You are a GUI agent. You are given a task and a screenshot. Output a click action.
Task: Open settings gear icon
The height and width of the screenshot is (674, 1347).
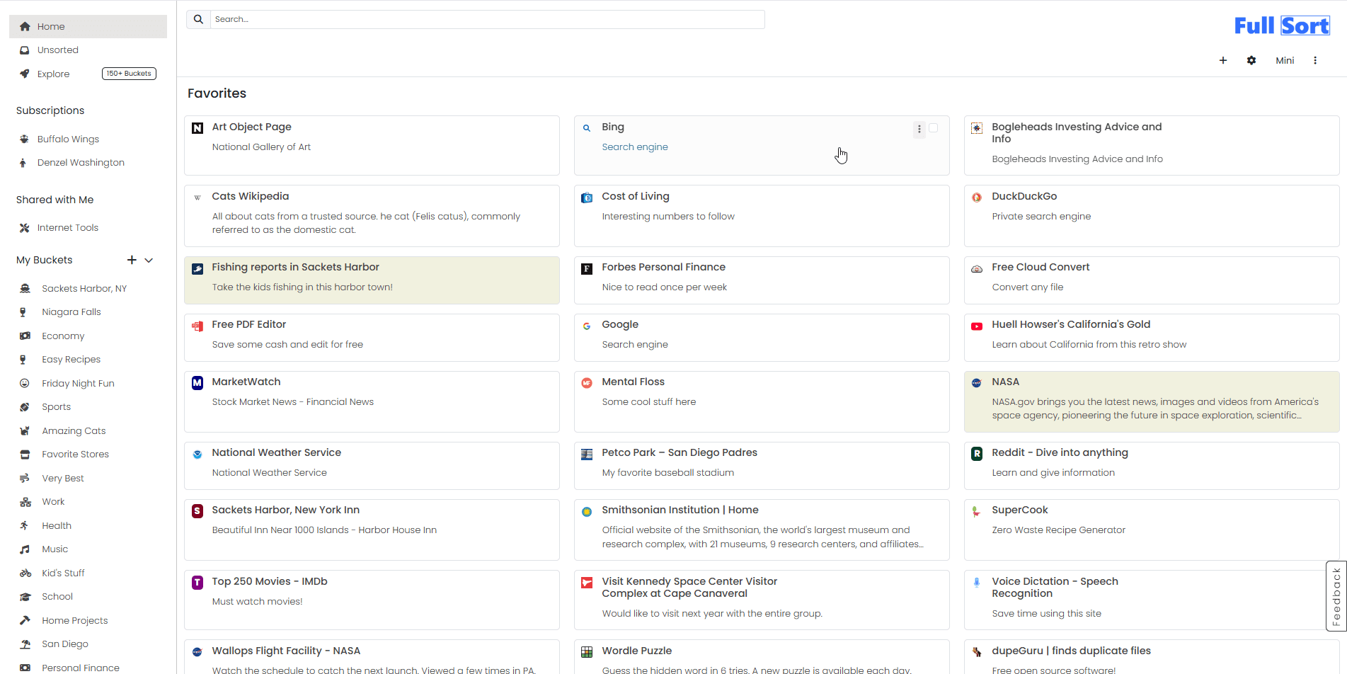1251,60
